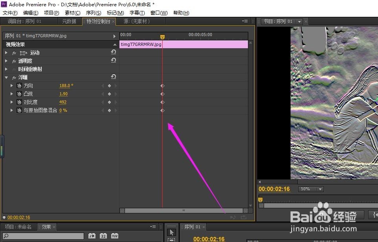This screenshot has height=242, width=378.
Task: Click the effects search field
Action: pos(43,236)
